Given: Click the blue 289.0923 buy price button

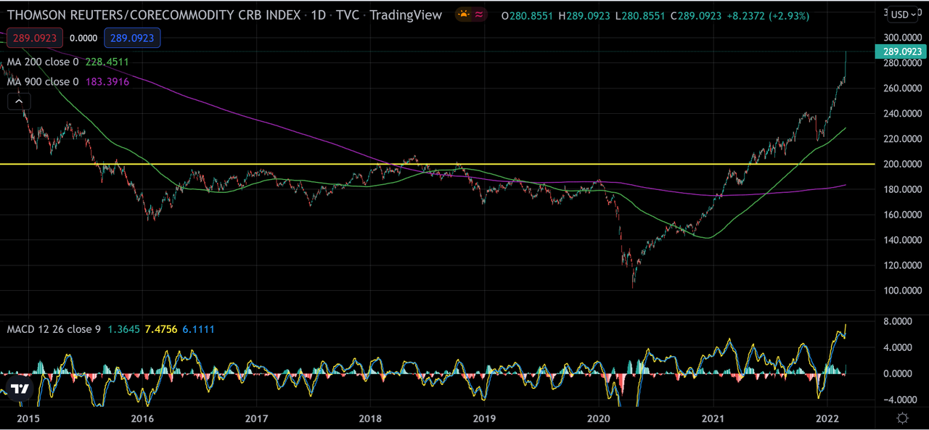Looking at the screenshot, I should pyautogui.click(x=132, y=38).
